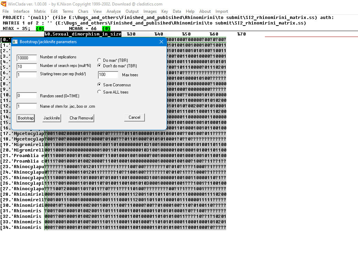This screenshot has width=358, height=272.
Task: Click the Bootstrap button
Action: pos(26,118)
